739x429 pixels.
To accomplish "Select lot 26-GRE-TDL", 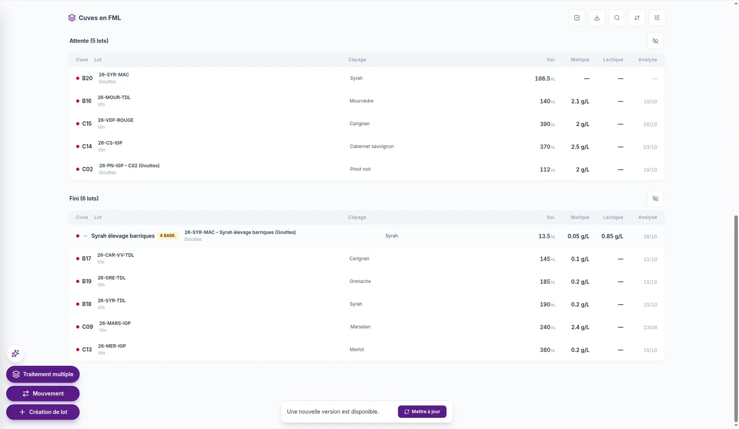I will (111, 278).
